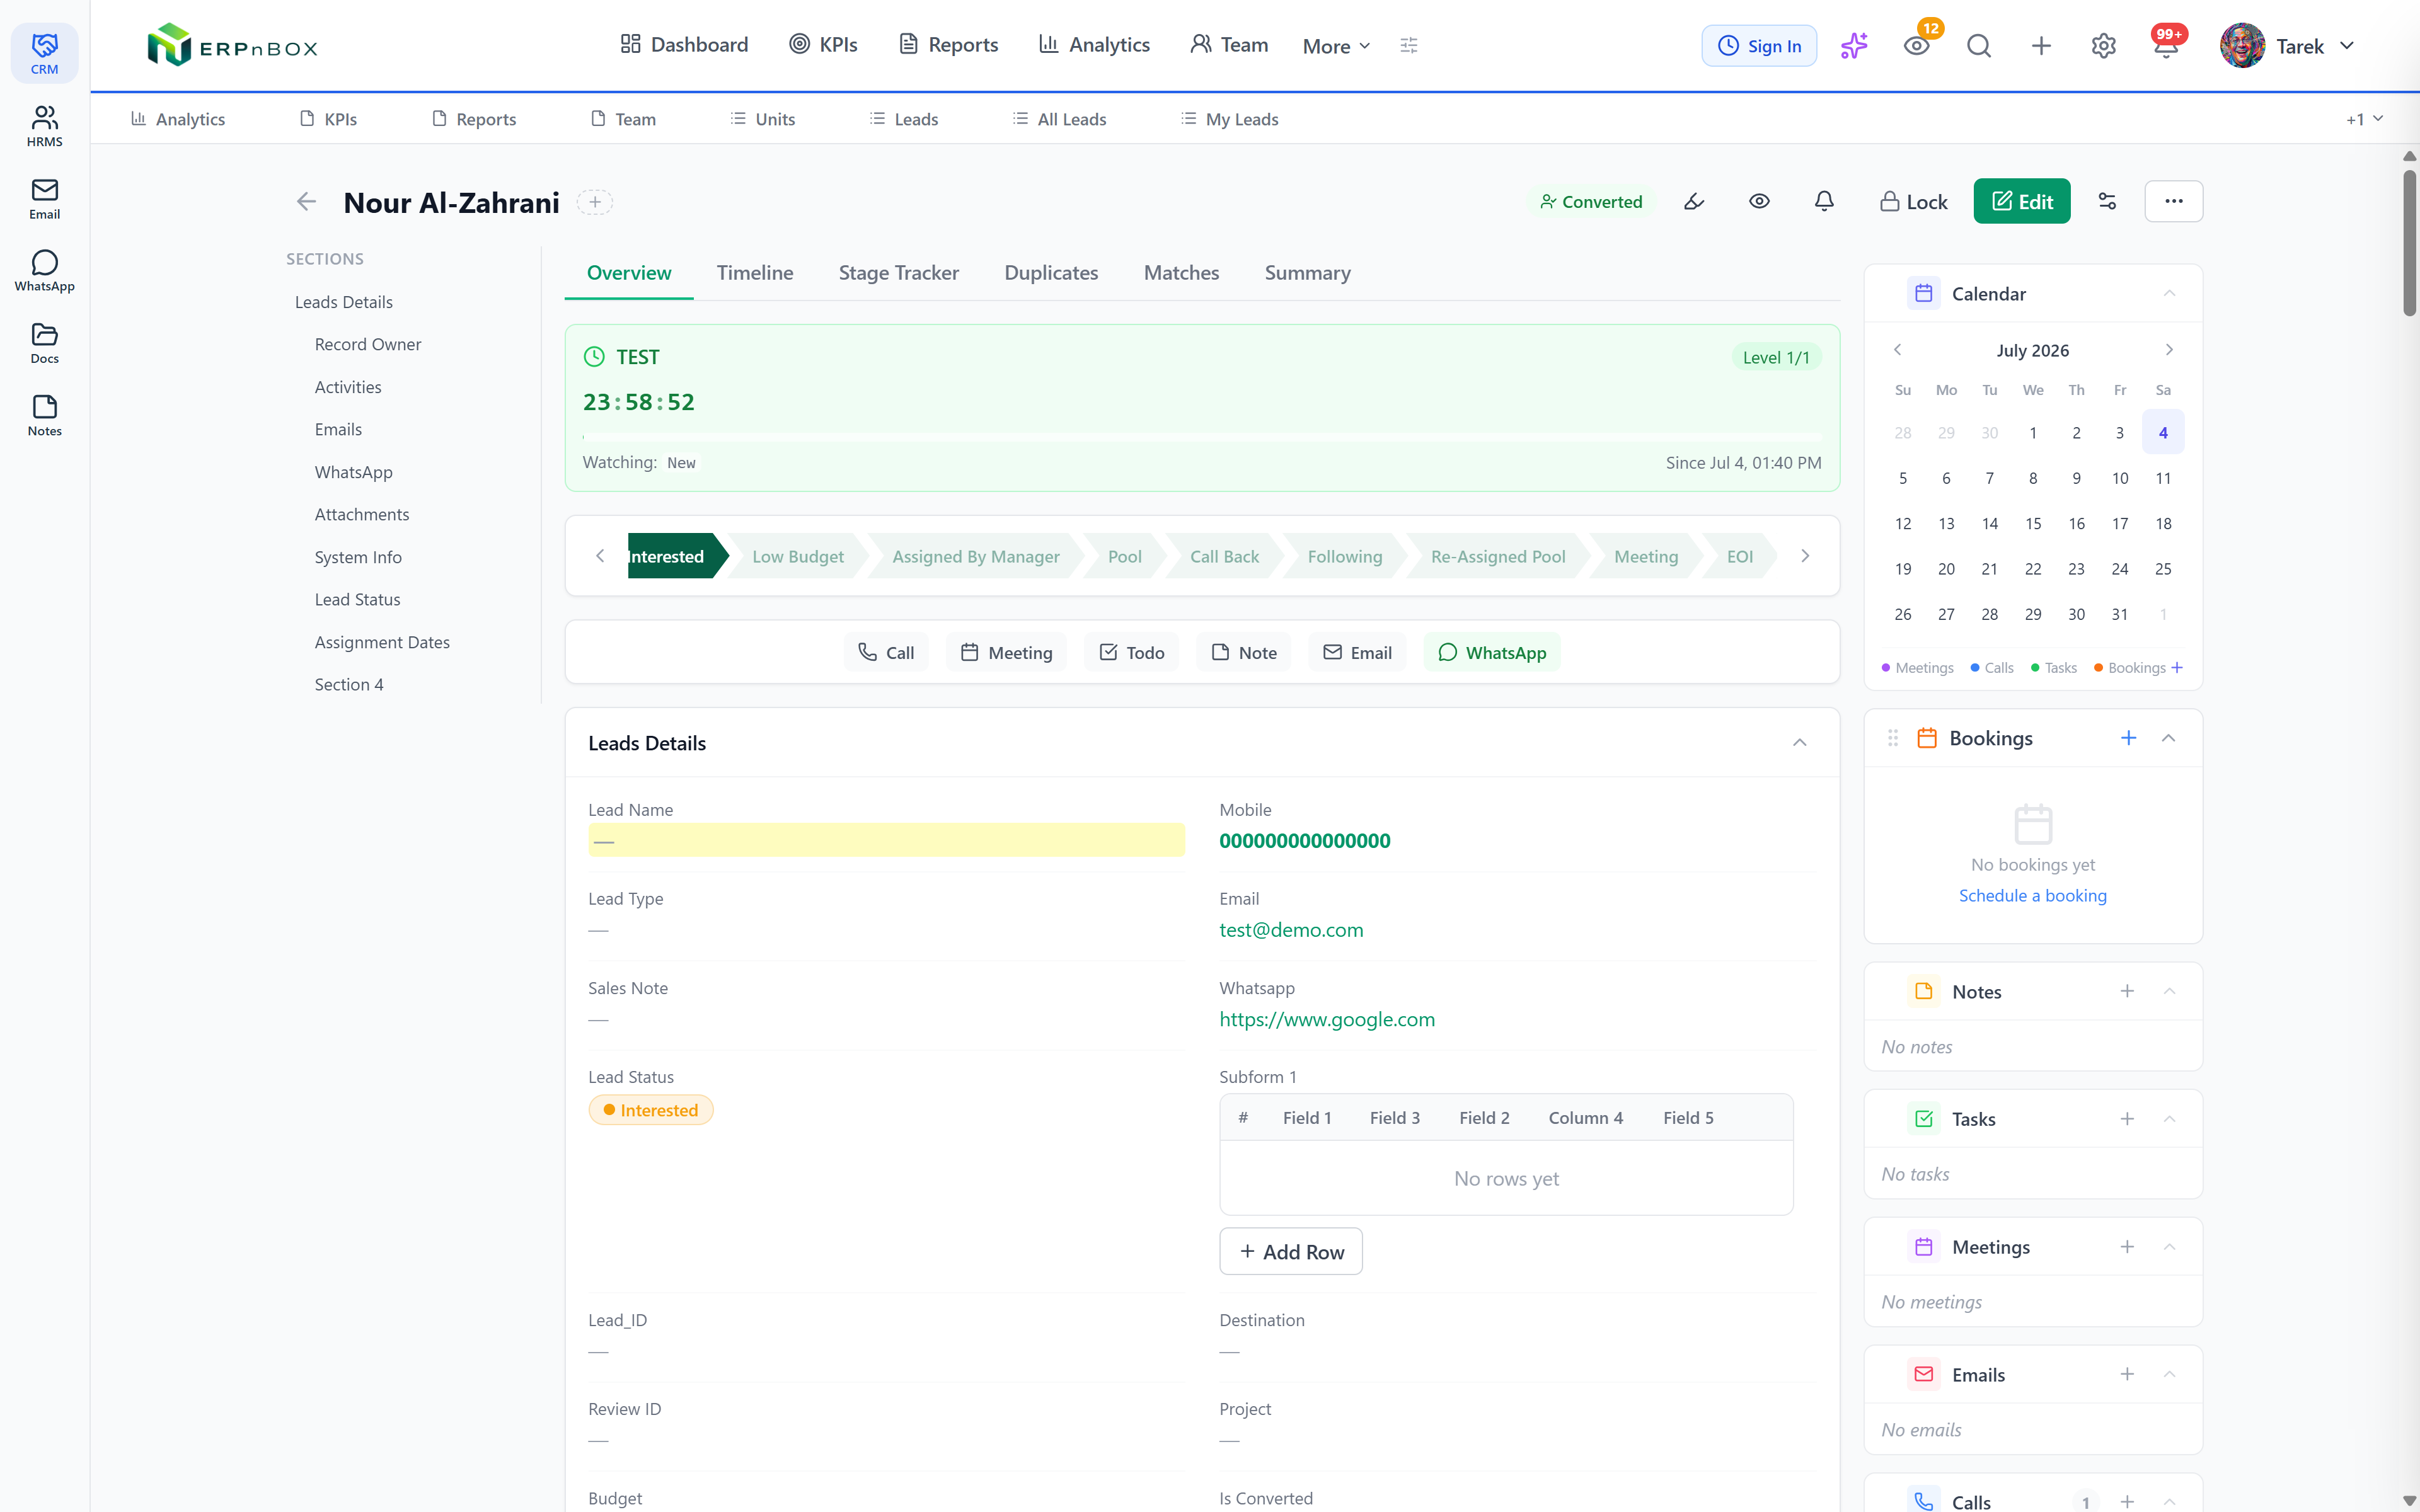Open notifications bell with 99+ badge

[x=2166, y=46]
